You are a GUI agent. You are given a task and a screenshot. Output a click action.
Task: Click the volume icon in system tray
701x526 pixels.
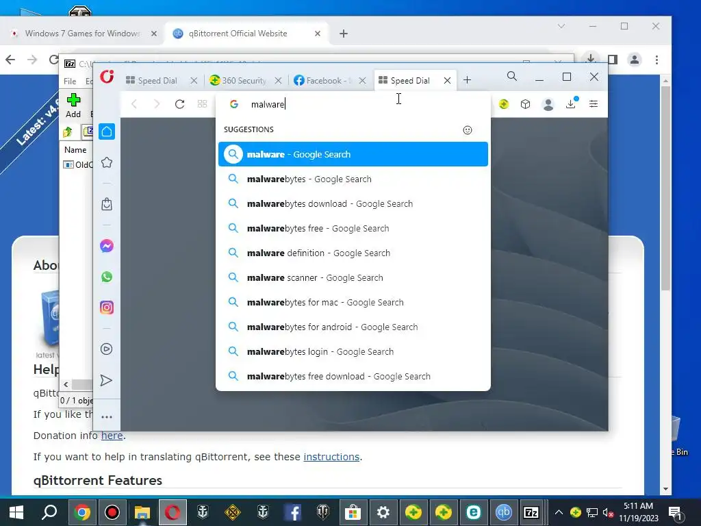click(x=608, y=513)
